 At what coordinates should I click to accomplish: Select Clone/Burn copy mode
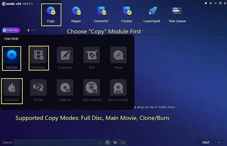(12, 91)
